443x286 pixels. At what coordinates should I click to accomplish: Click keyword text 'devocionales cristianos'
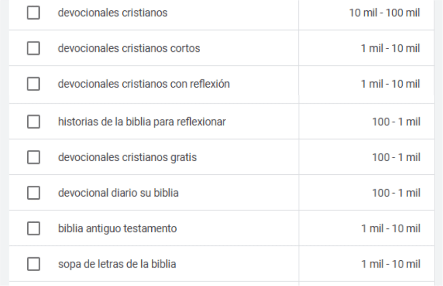click(112, 14)
